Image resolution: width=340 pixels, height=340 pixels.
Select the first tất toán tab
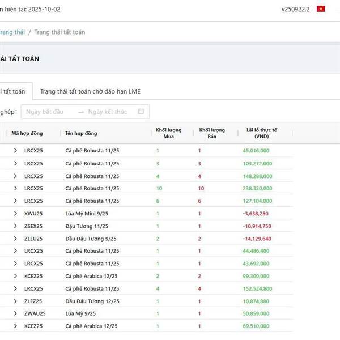tap(12, 91)
